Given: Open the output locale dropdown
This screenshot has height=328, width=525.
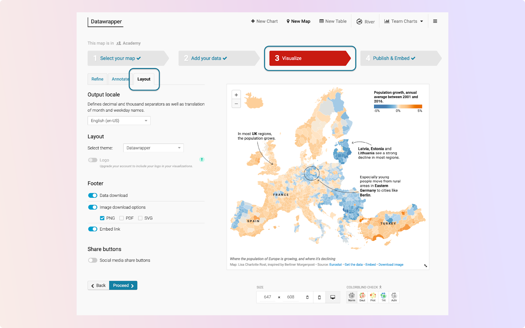Looking at the screenshot, I should 119,120.
